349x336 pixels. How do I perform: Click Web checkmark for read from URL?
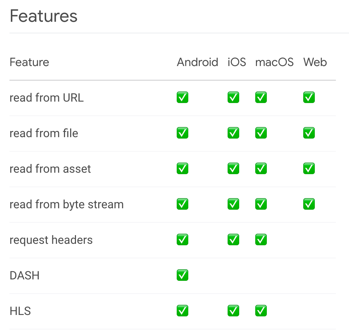tap(309, 98)
